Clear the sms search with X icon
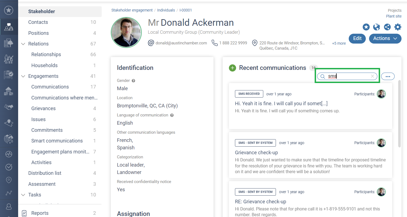 (372, 76)
